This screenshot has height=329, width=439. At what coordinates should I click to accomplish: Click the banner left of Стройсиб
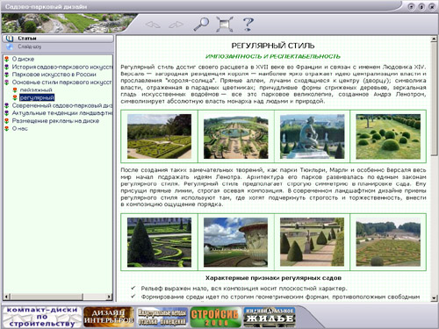162,317
